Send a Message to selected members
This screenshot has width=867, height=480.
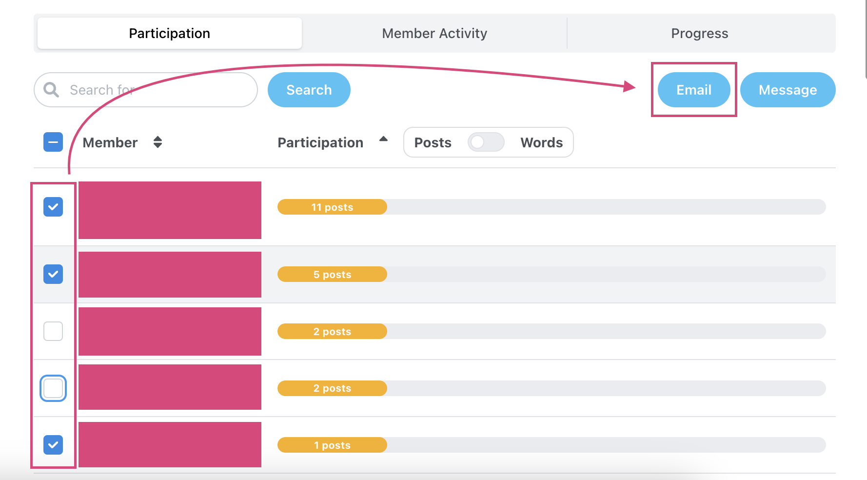[788, 90]
